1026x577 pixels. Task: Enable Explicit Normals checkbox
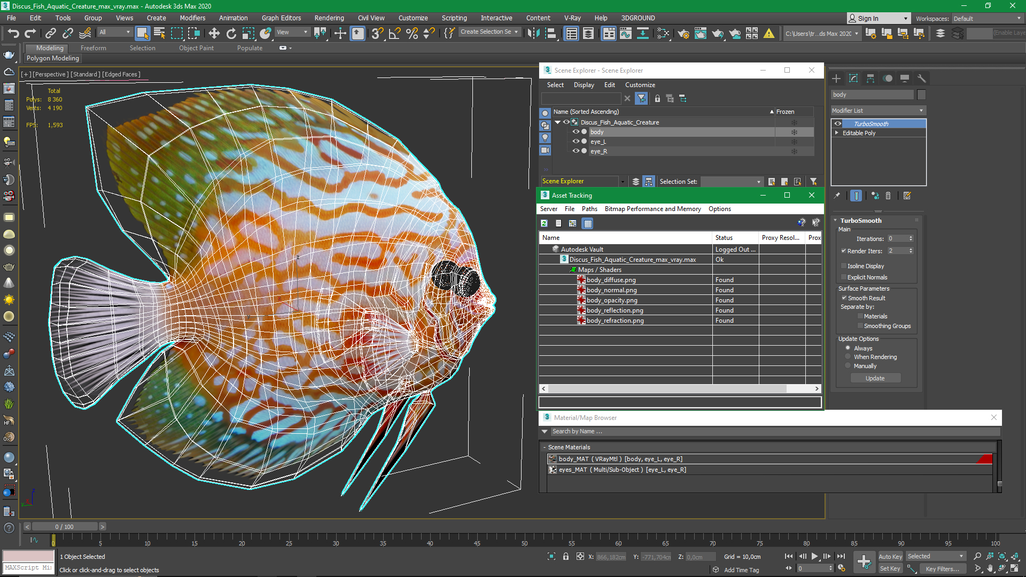(844, 277)
